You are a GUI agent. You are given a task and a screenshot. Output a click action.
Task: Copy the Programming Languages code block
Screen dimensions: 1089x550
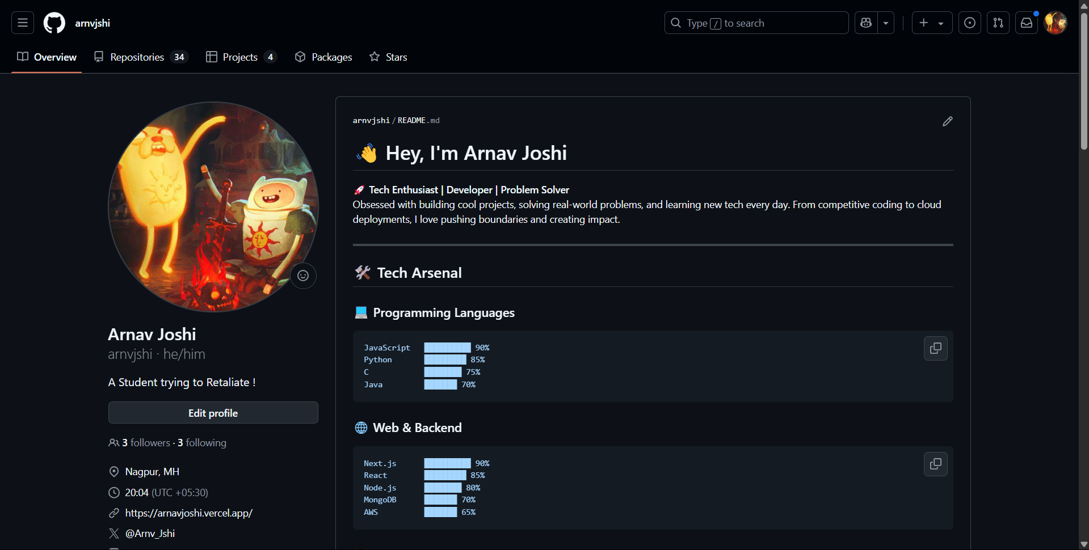coord(935,348)
